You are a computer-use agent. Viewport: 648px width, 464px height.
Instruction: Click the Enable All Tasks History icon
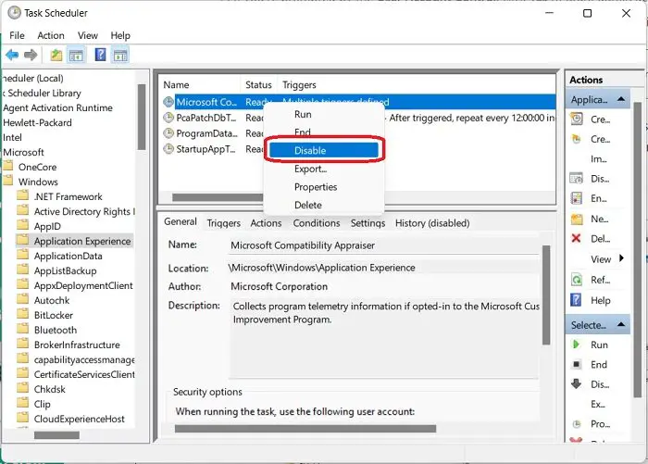577,198
